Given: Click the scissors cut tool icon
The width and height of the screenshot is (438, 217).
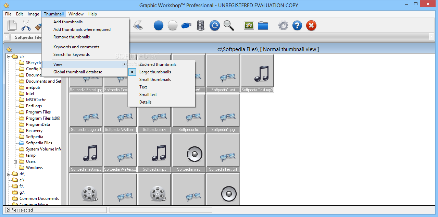Looking at the screenshot, I should (x=26, y=25).
